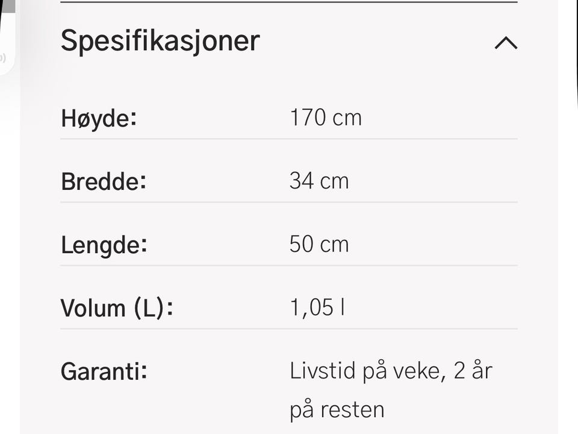Click the divider line below Bredde row
The height and width of the screenshot is (434, 578).
[289, 202]
